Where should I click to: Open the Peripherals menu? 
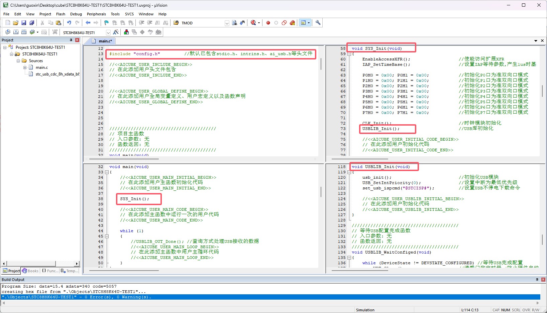tap(96, 14)
